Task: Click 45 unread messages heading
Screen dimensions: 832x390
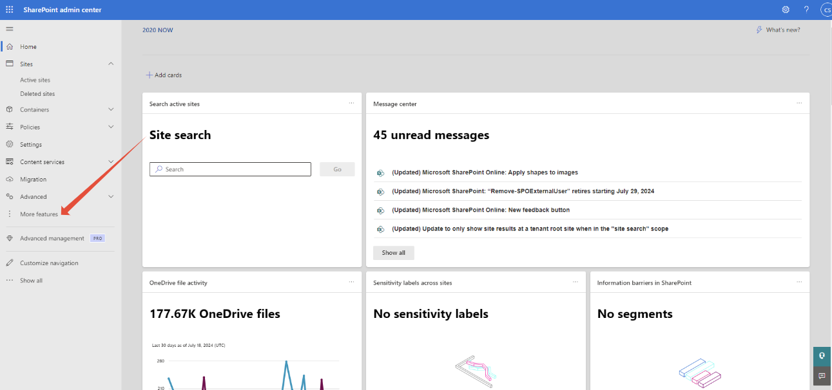Action: coord(431,135)
